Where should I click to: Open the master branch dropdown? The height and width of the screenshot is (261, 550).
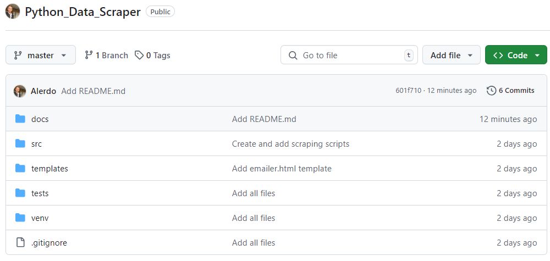point(41,55)
